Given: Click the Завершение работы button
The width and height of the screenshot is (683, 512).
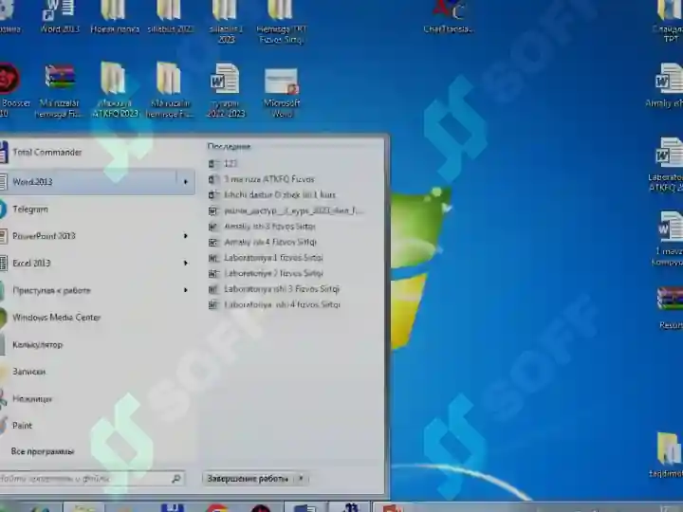Looking at the screenshot, I should coord(248,479).
